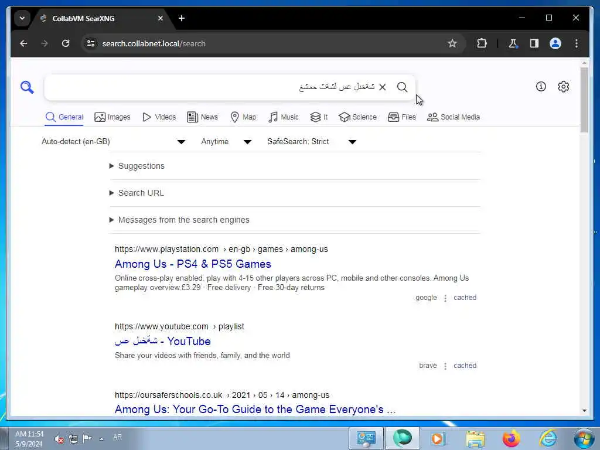
Task: Open playstation.com result URL
Action: point(221,249)
